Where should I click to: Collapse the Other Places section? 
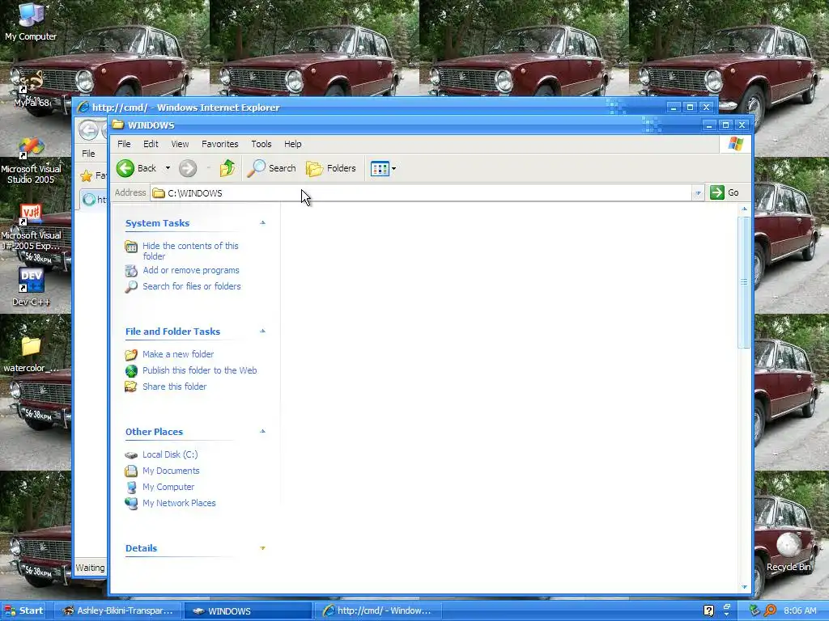263,432
